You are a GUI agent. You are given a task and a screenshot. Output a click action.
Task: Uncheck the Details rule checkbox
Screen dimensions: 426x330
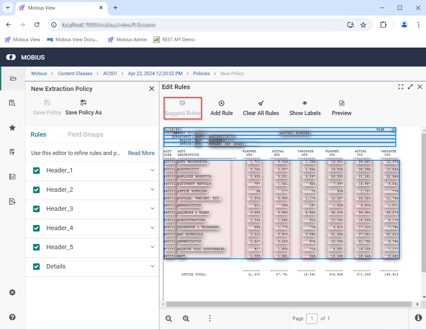click(36, 267)
